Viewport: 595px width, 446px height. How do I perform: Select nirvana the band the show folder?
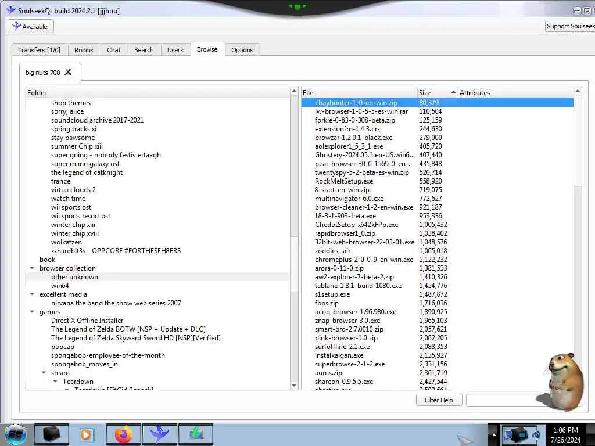(116, 303)
